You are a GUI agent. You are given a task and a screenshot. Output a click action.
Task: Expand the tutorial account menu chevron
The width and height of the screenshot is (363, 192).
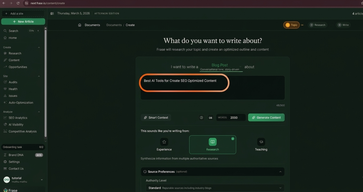(x=42, y=180)
